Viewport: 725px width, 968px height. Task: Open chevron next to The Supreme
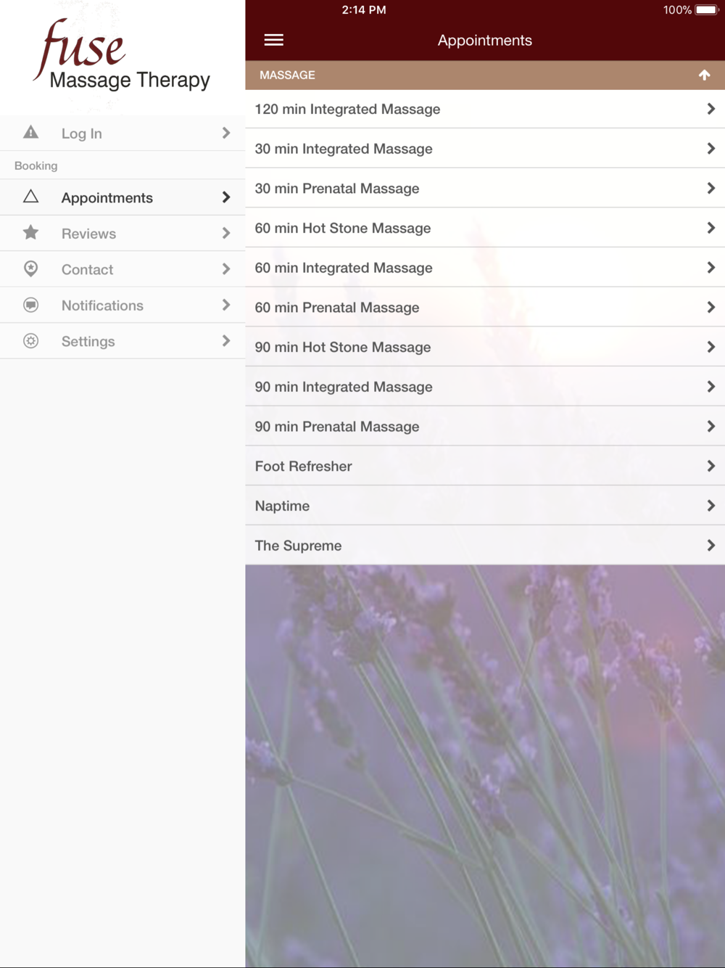(710, 545)
